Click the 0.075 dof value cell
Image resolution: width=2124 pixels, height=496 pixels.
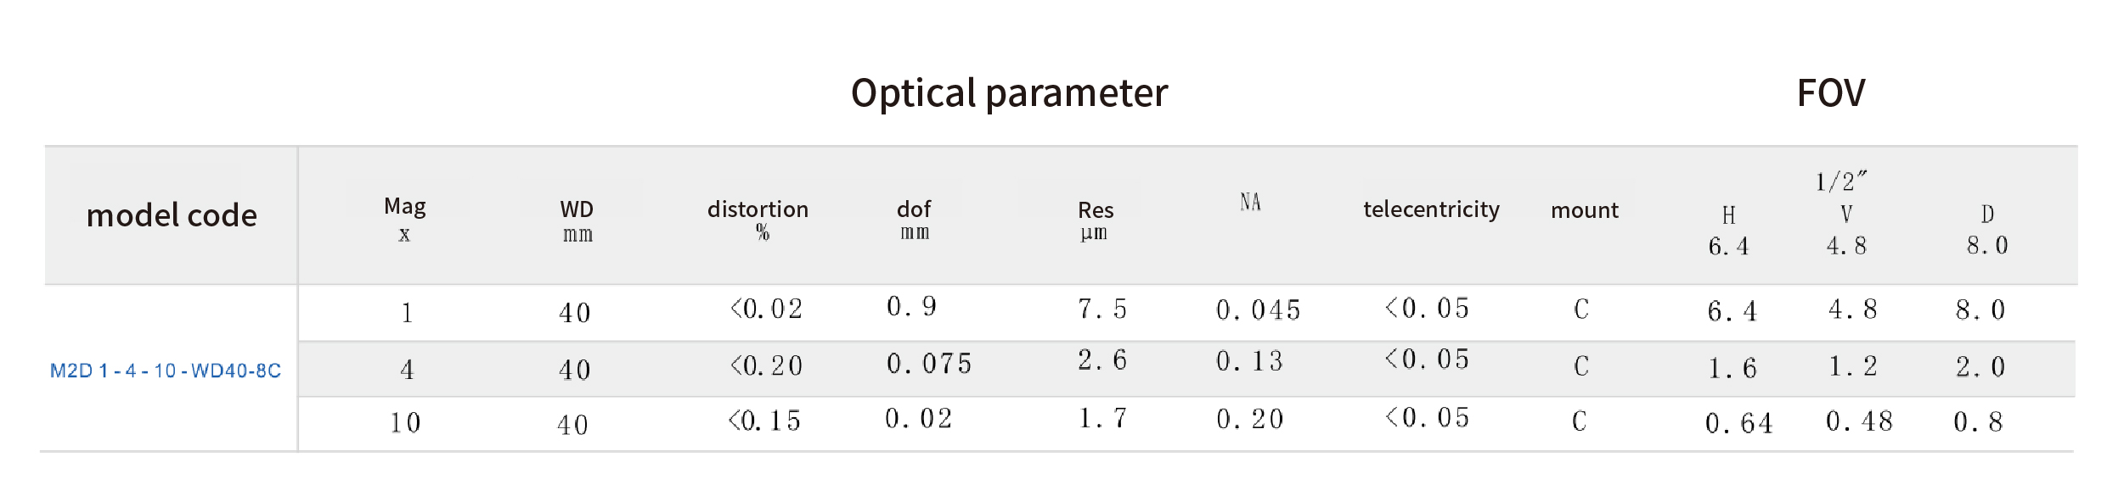[929, 364]
